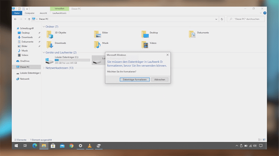Open Microsoft Store from the taskbar
Image resolution: width=279 pixels, height=156 pixels.
53,146
